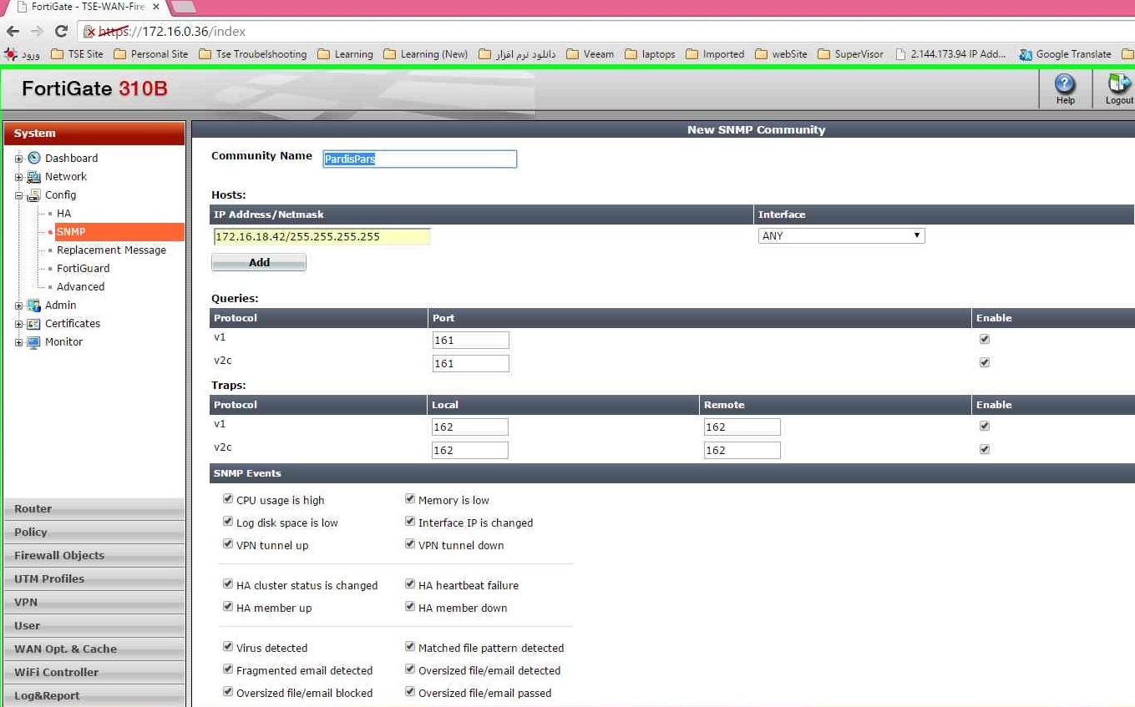This screenshot has height=707, width=1135.
Task: Uncheck VPN tunnel down event
Action: 410,544
